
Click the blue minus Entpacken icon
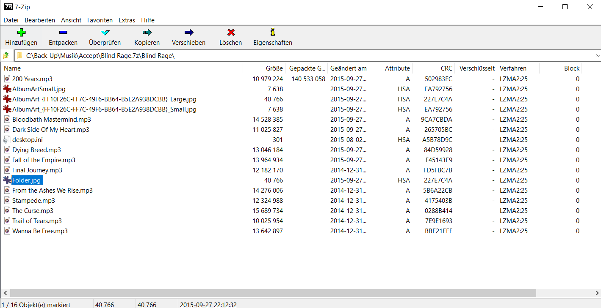63,32
